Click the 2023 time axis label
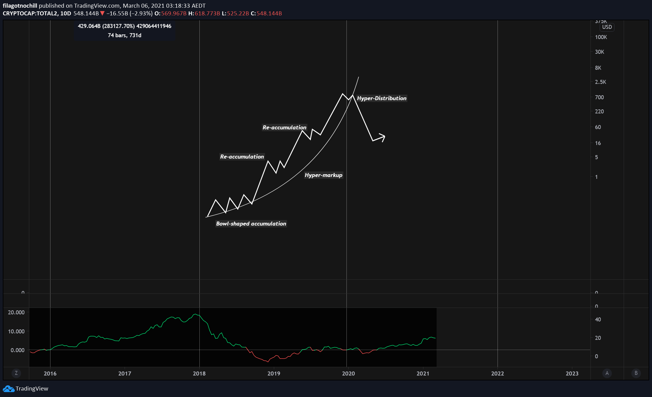Screen dimensions: 652x397 572,373
